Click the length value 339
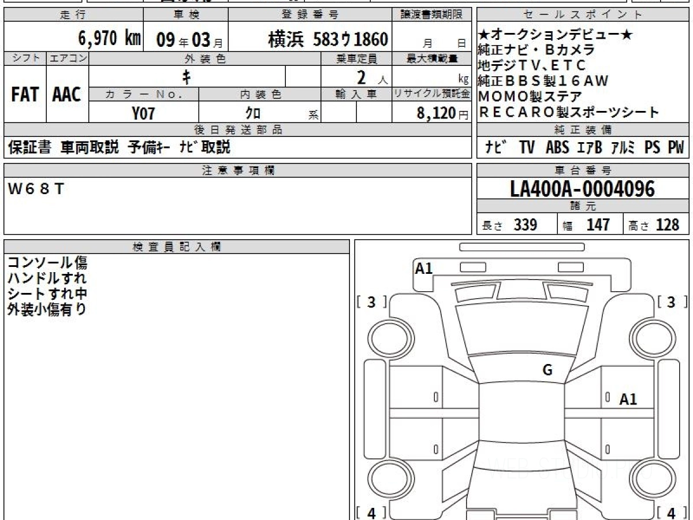Screen dimensions: 693x520 pyautogui.click(x=526, y=225)
